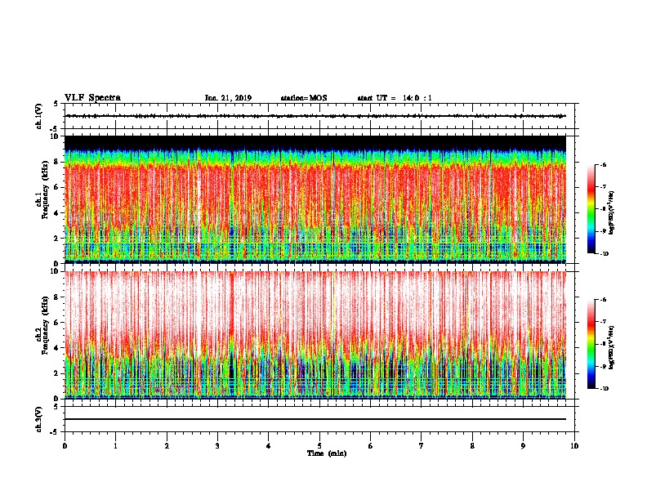Click the ch.1 colorbar log(PSD) label
Image resolution: width=647 pixels, height=500 pixels.
pos(612,213)
